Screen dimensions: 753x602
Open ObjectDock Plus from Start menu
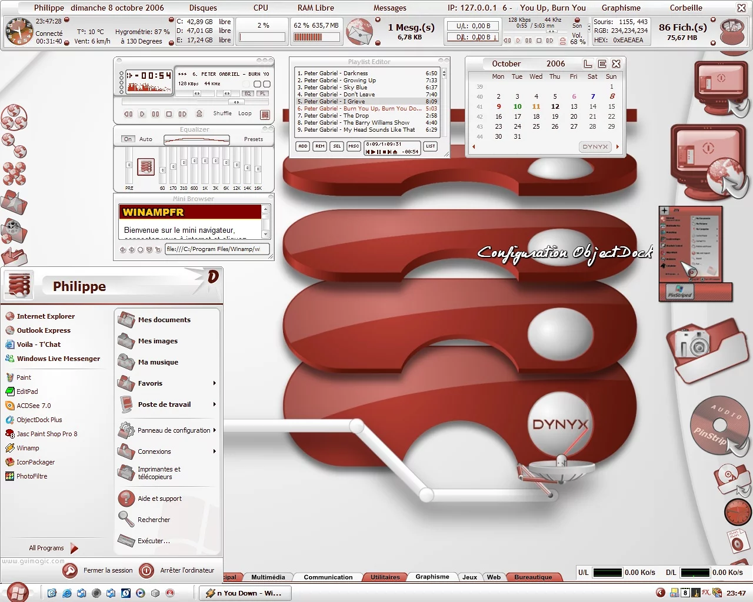pos(39,420)
